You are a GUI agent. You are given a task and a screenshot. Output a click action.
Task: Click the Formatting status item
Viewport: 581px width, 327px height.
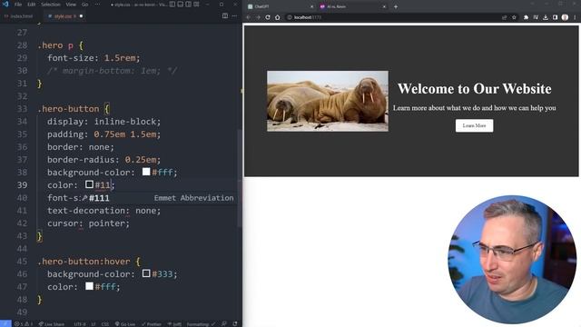(x=201, y=324)
